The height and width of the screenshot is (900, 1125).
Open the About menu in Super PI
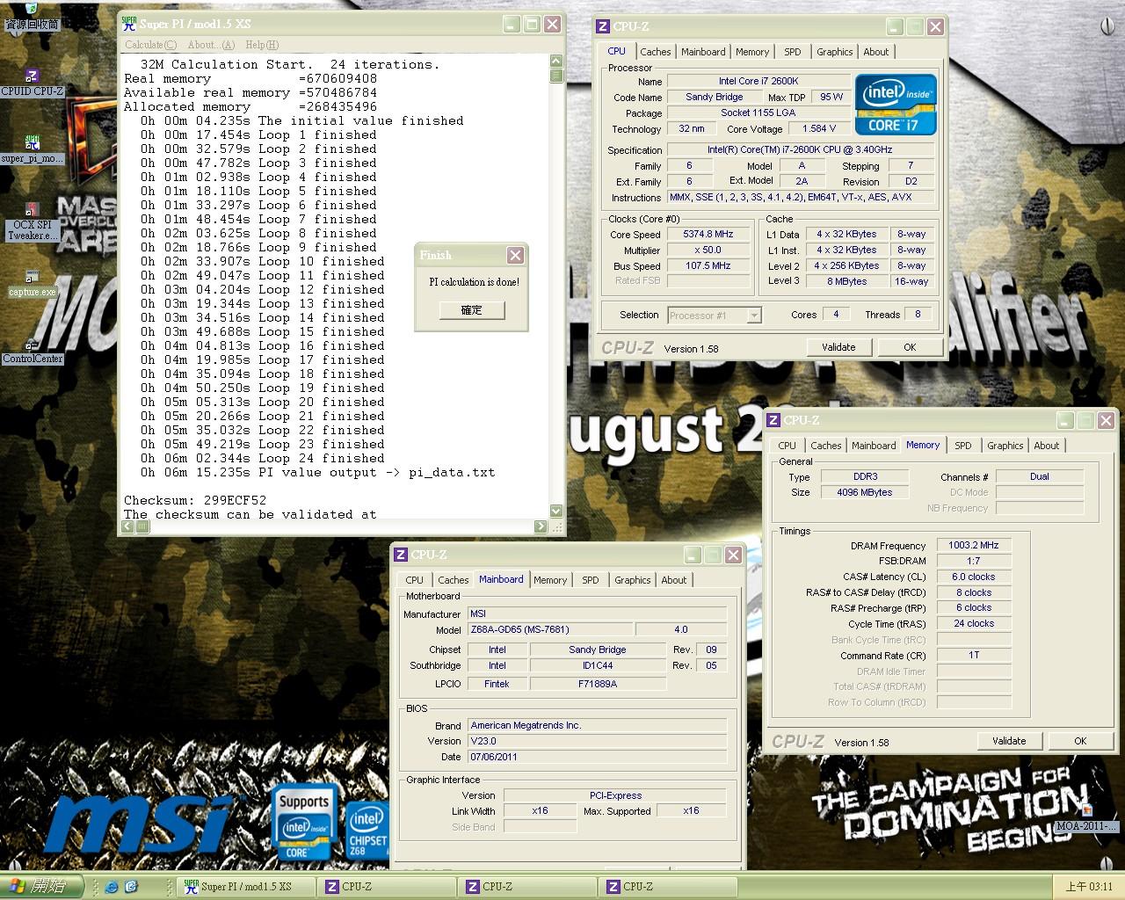[211, 45]
